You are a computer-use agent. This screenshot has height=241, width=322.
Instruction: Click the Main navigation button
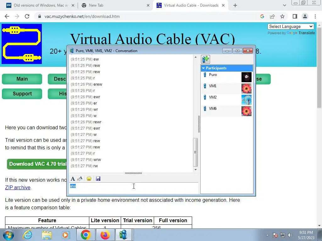[22, 79]
